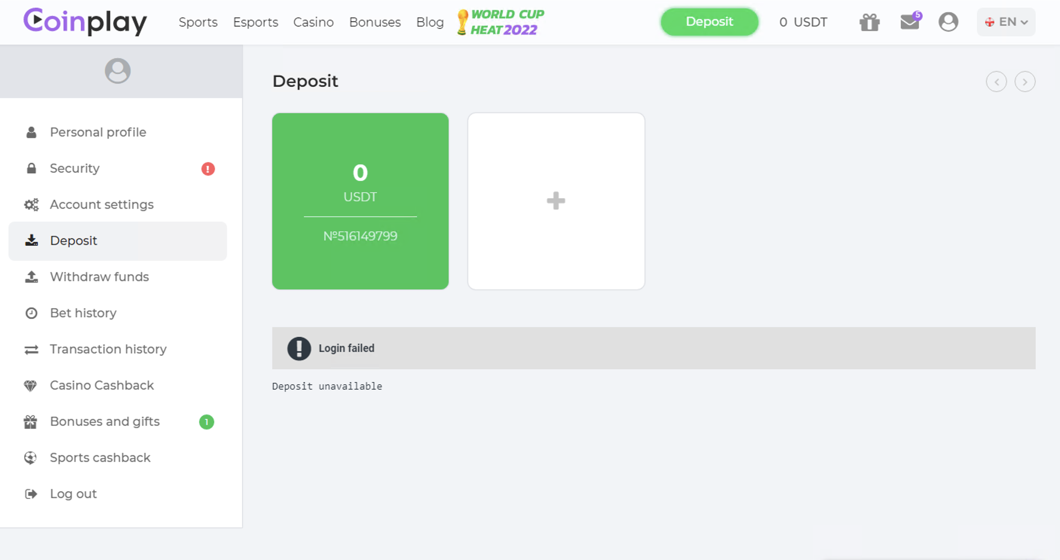This screenshot has width=1060, height=560.
Task: Click the Bet history clock icon
Action: pos(31,313)
